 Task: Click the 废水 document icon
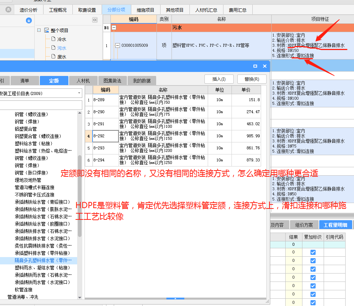[53, 56]
